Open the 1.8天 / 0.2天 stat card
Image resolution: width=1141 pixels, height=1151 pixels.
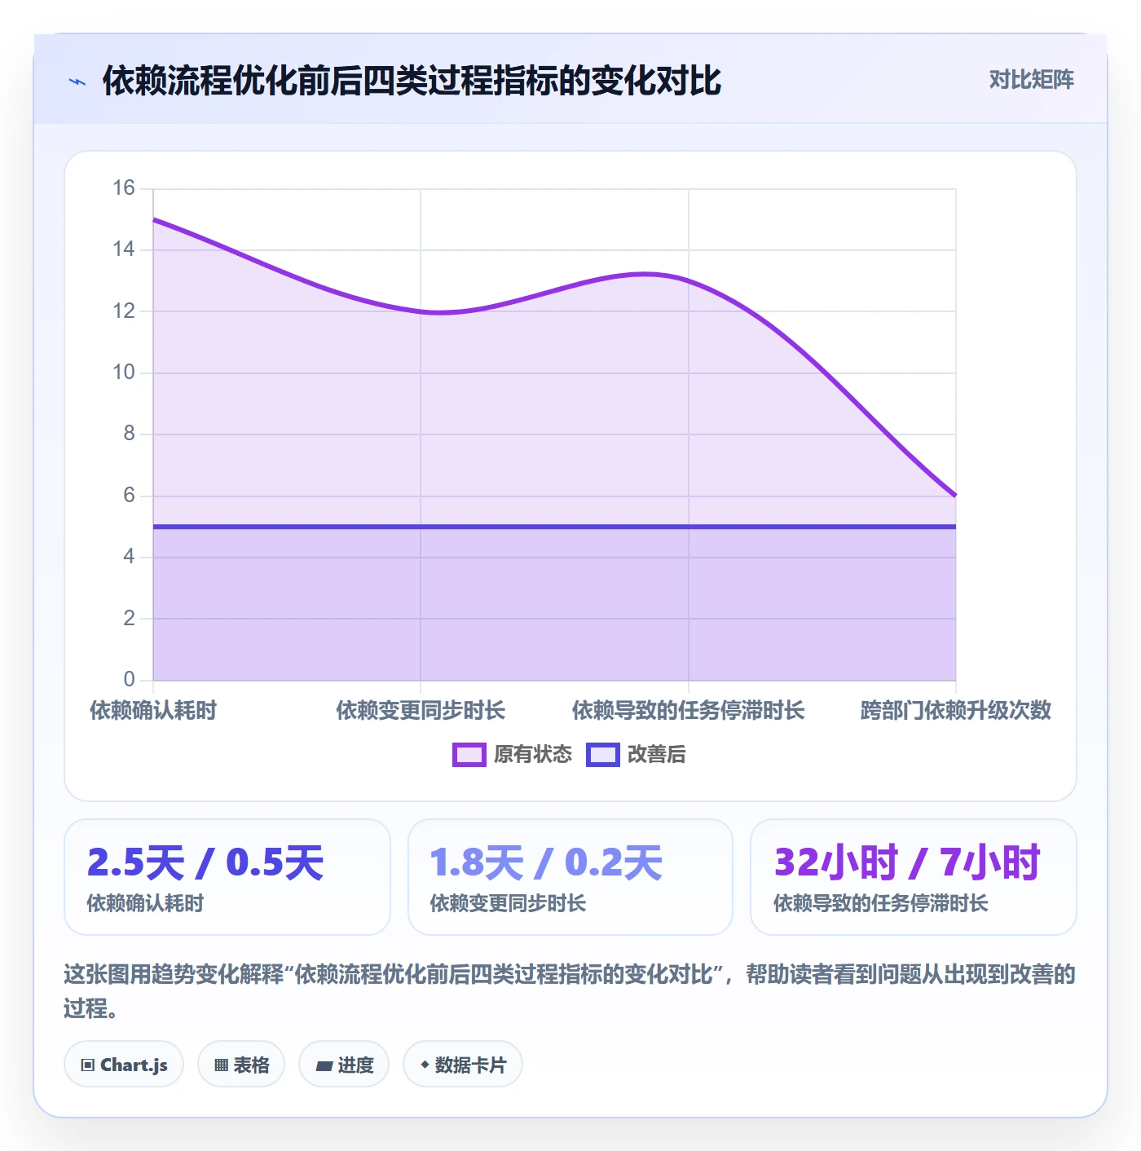pyautogui.click(x=570, y=877)
